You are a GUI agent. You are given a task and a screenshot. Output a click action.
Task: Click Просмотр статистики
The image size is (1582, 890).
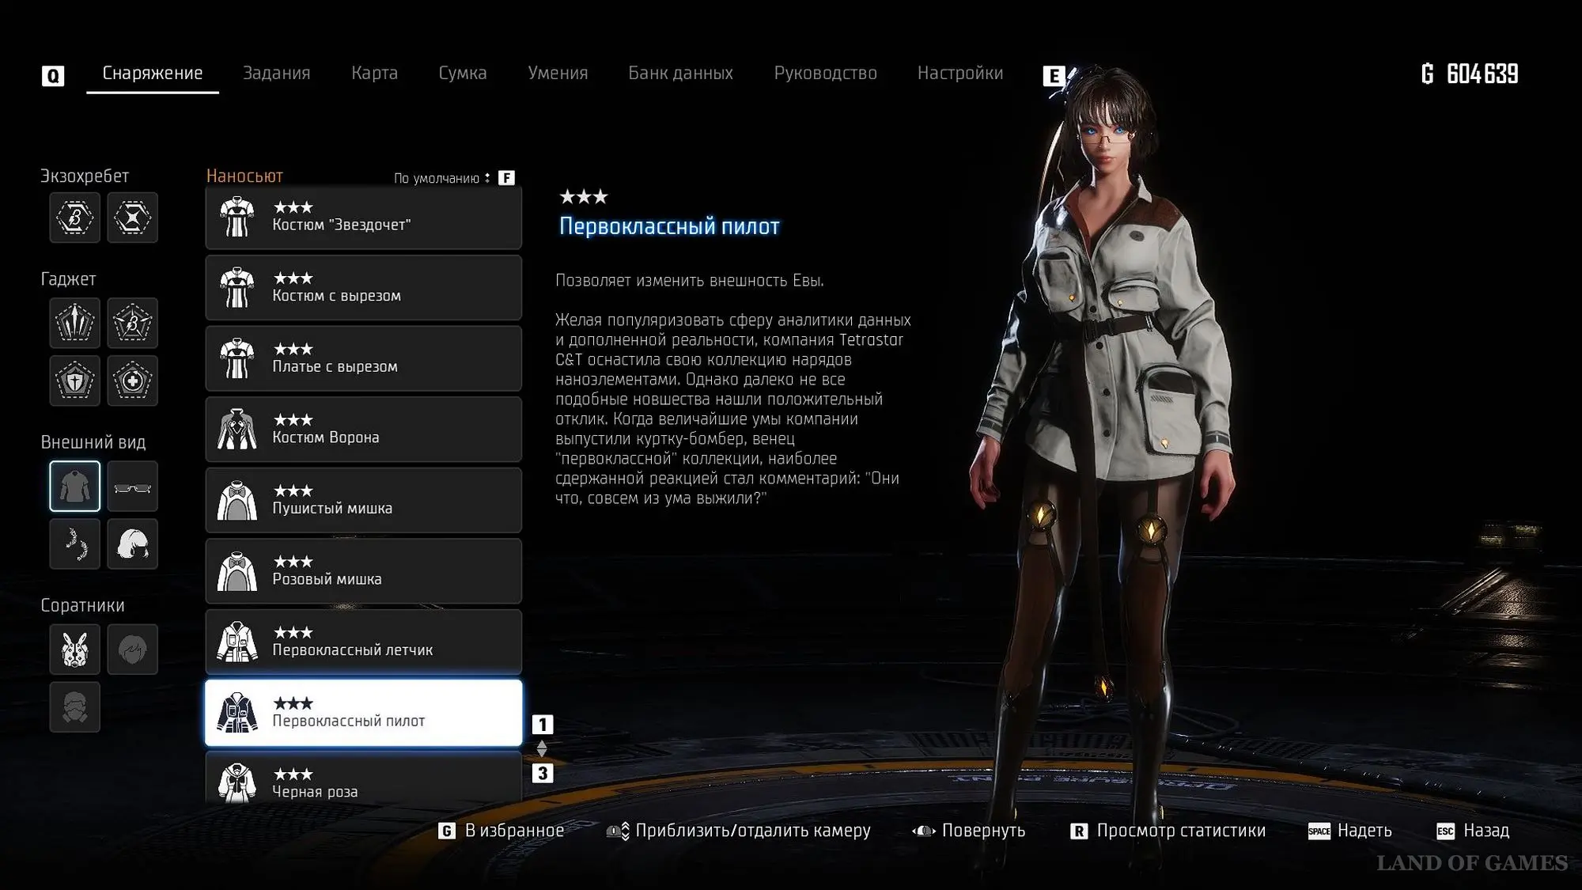1181,831
